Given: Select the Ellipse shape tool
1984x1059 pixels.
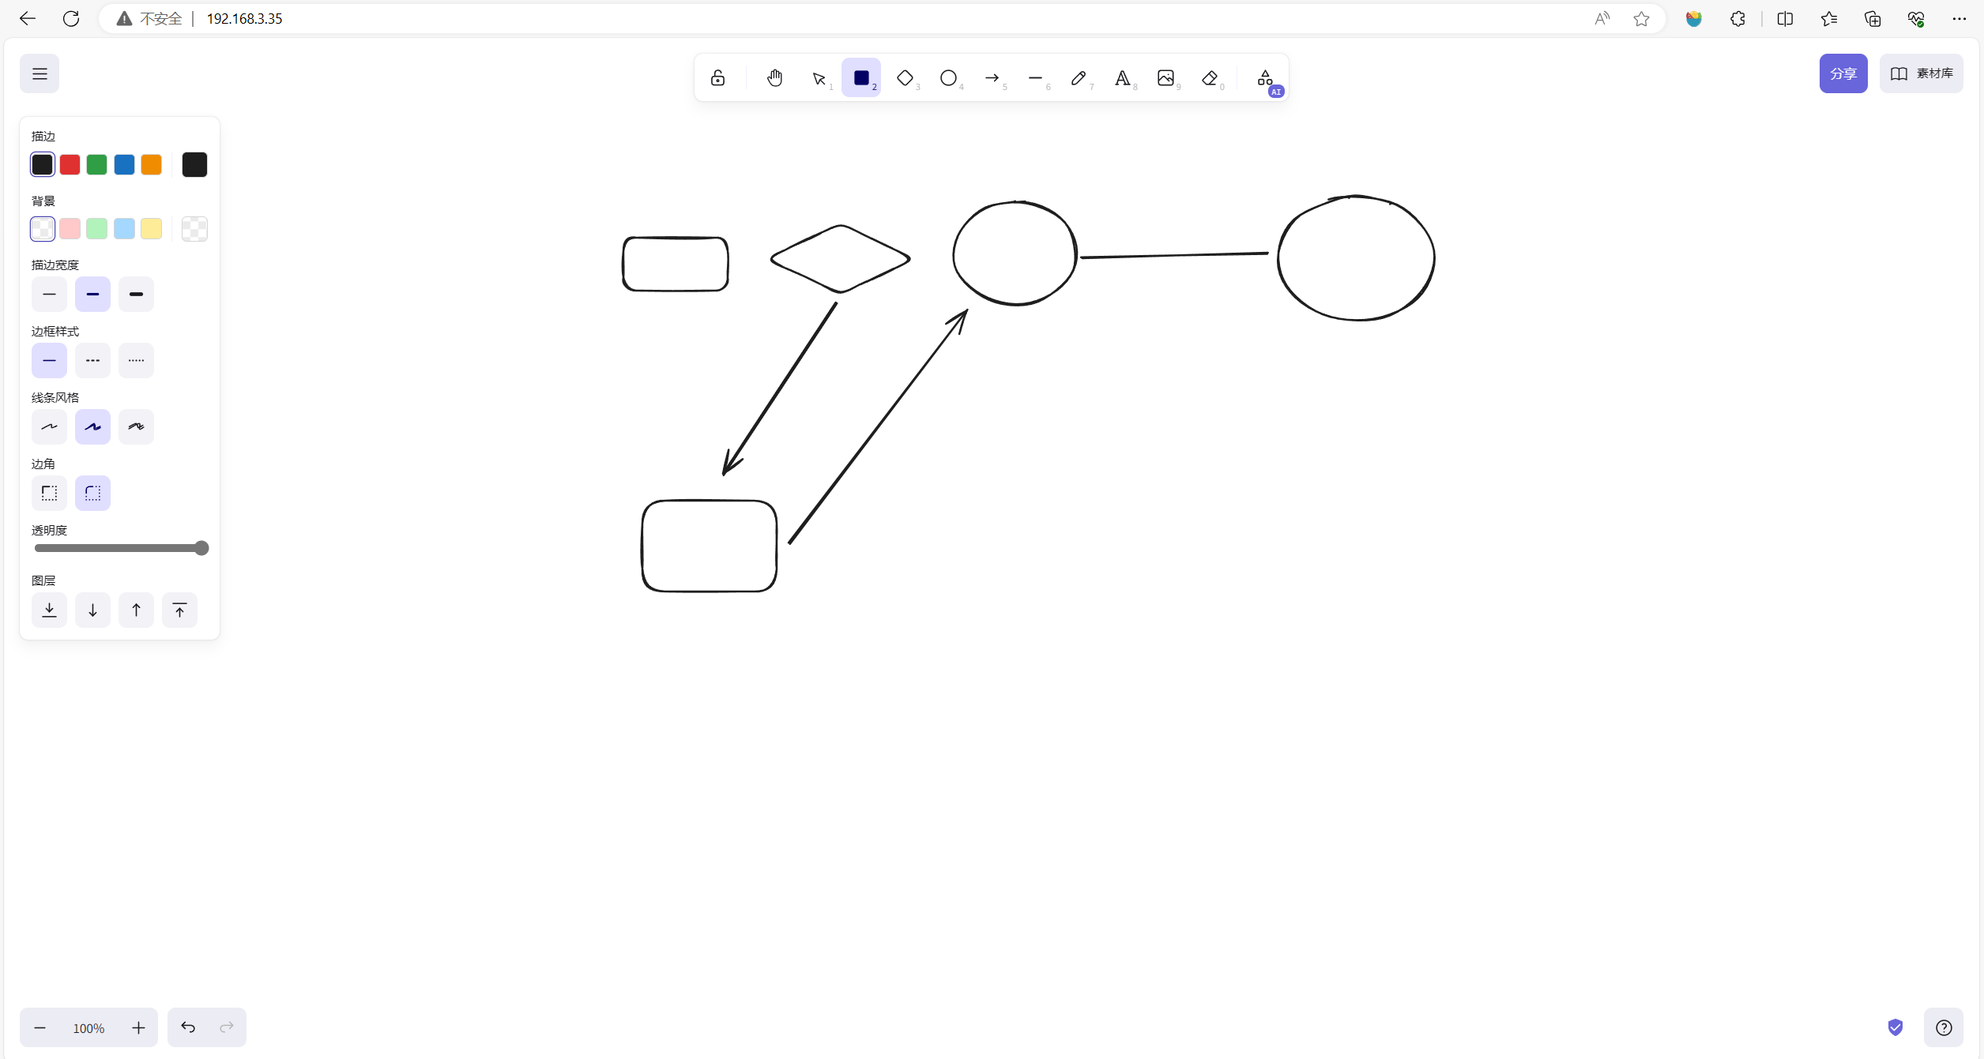Looking at the screenshot, I should [x=948, y=77].
